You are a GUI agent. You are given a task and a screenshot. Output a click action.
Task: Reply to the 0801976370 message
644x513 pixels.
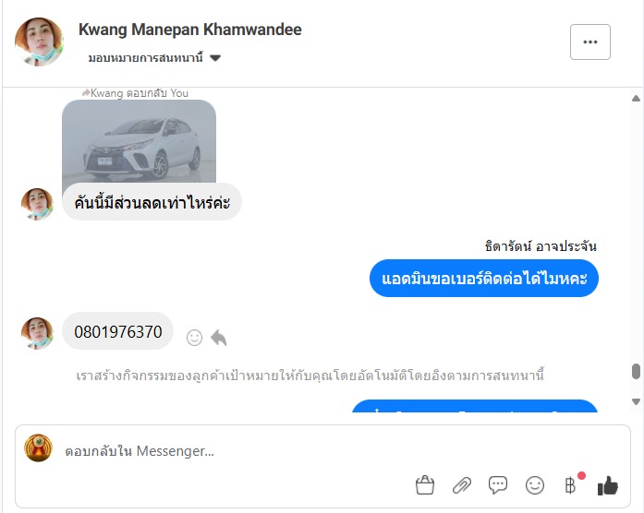(218, 338)
